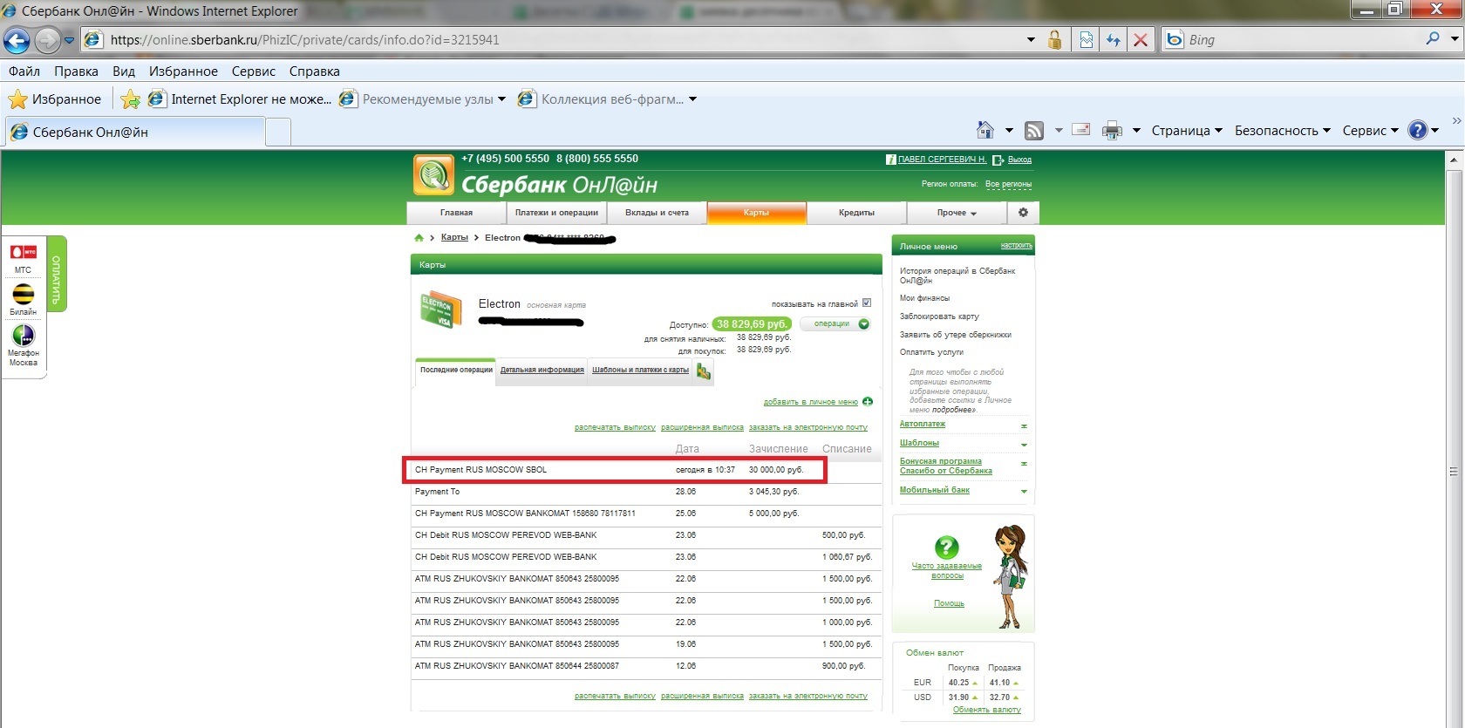Click the Compatibility View icon
Viewport: 1465px width, 728px height.
tap(1087, 40)
